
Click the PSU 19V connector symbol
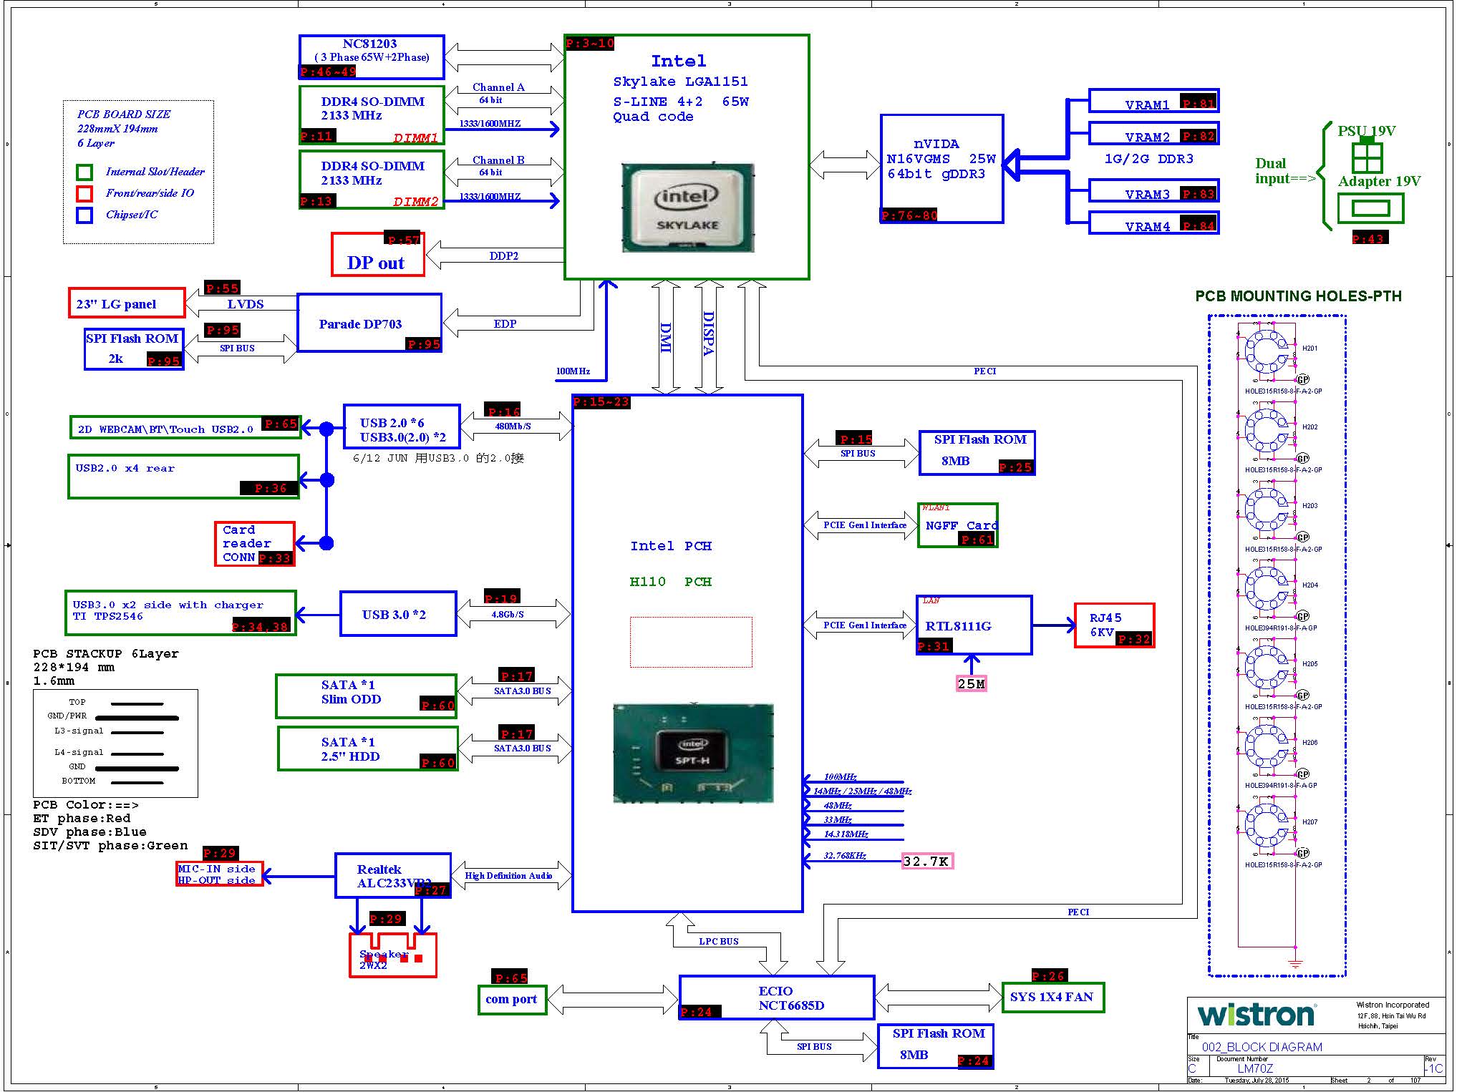click(1367, 157)
